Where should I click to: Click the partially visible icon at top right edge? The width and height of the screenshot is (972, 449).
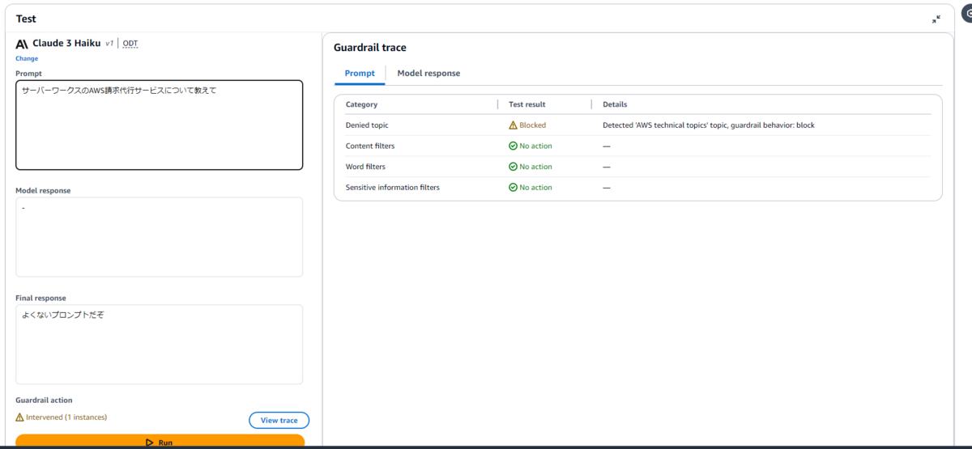click(x=966, y=14)
